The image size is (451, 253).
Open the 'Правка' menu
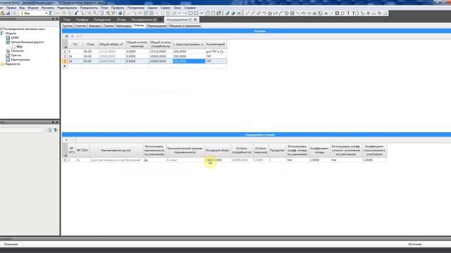click(11, 8)
